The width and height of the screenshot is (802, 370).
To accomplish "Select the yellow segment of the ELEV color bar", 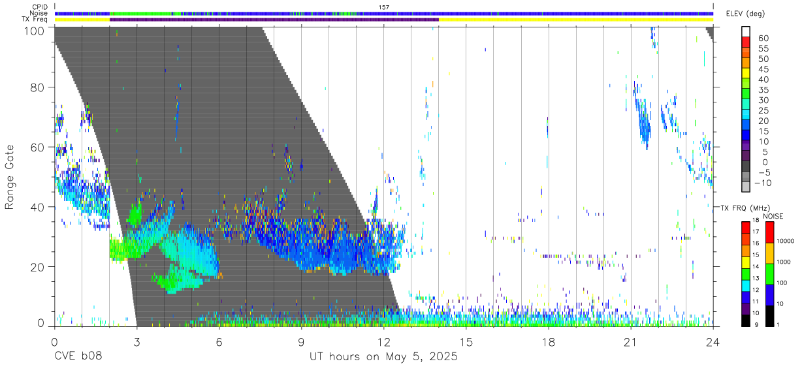I will click(x=746, y=72).
